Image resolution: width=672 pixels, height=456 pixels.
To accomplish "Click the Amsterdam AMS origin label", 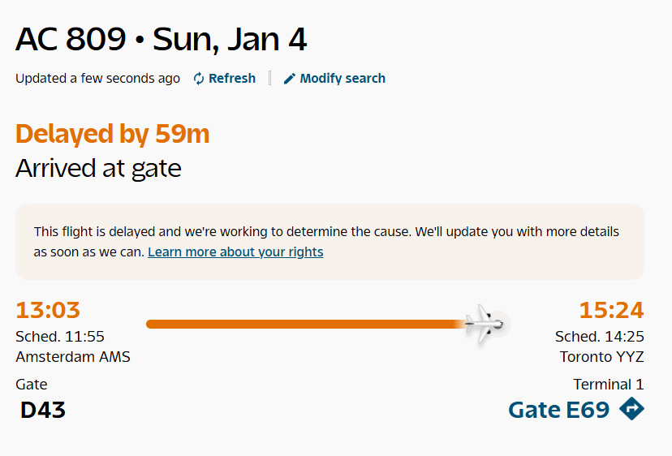I will click(x=73, y=357).
